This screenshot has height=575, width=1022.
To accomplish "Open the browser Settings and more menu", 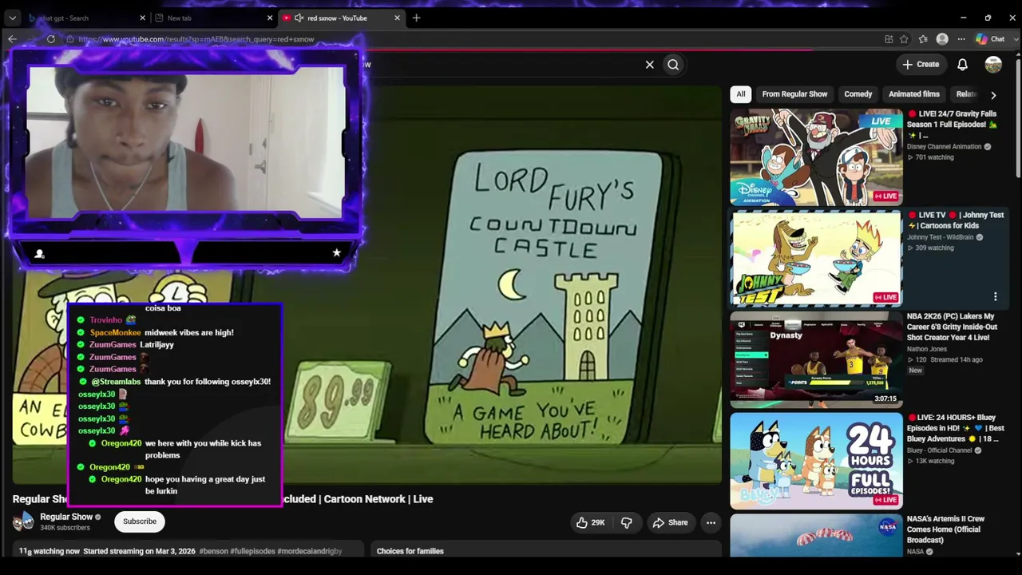I will 961,39.
